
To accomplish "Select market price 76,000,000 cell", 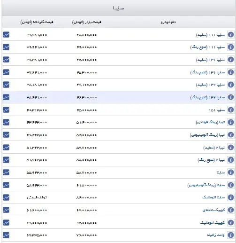I will click(87, 235).
